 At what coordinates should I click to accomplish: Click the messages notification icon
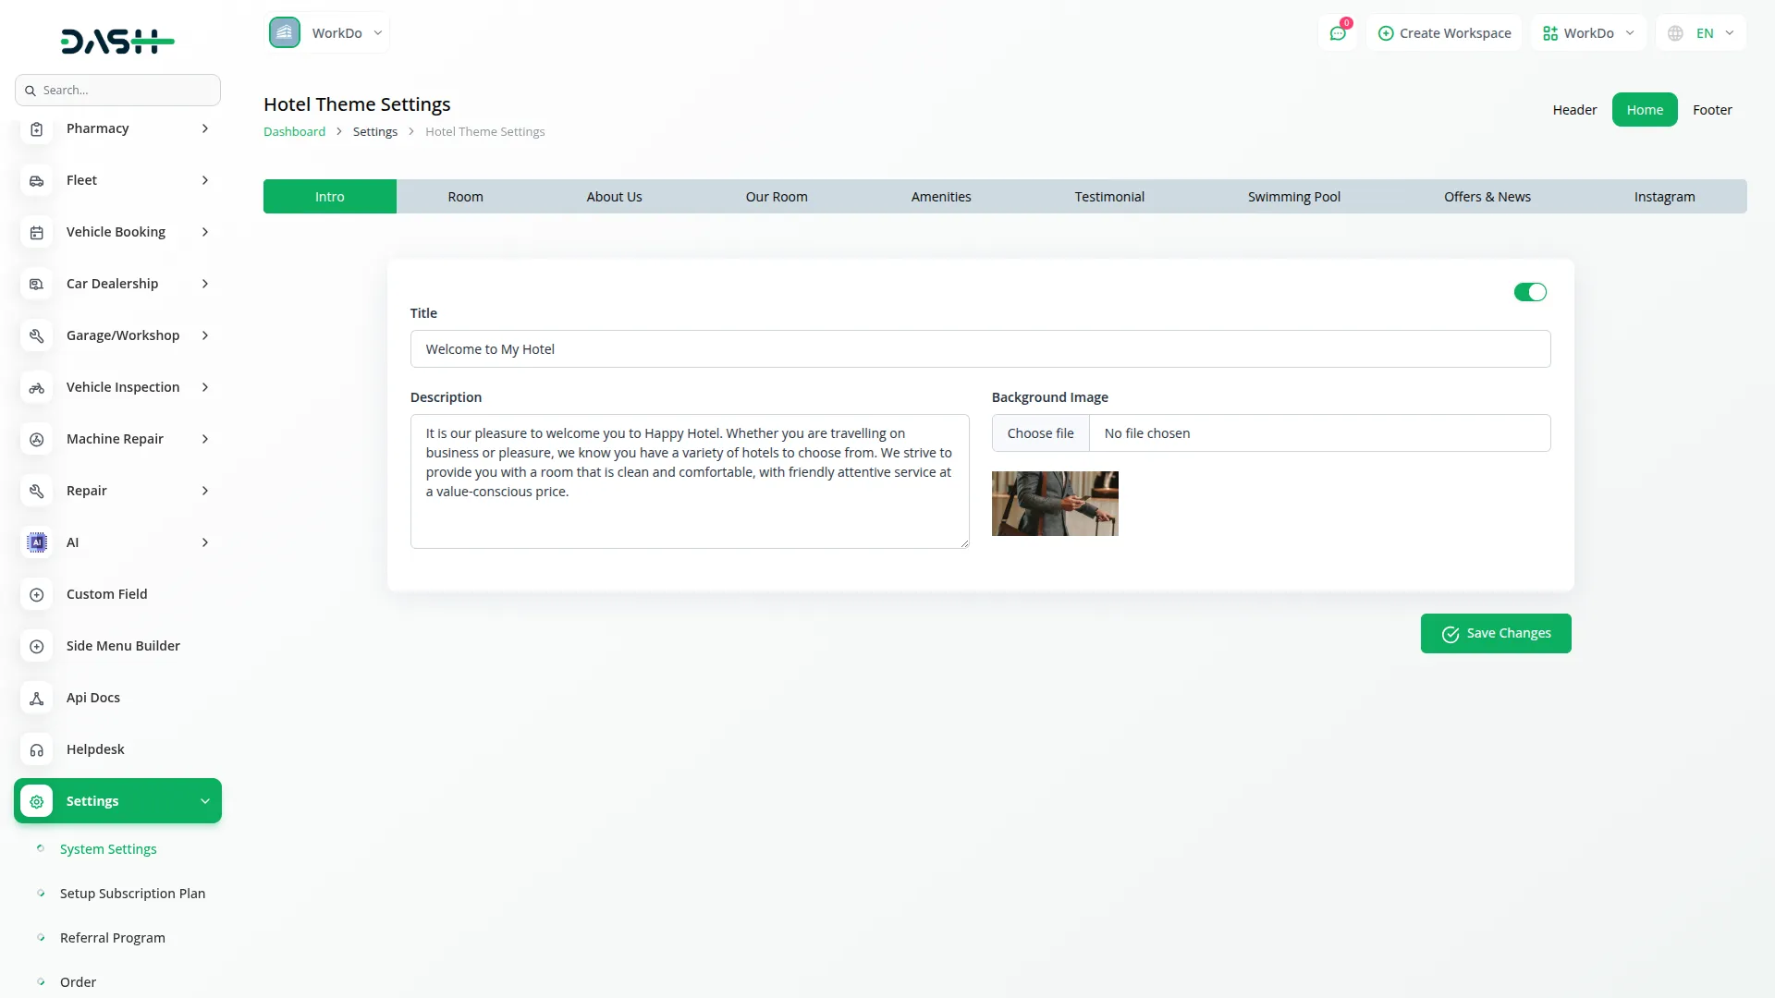[x=1338, y=32]
